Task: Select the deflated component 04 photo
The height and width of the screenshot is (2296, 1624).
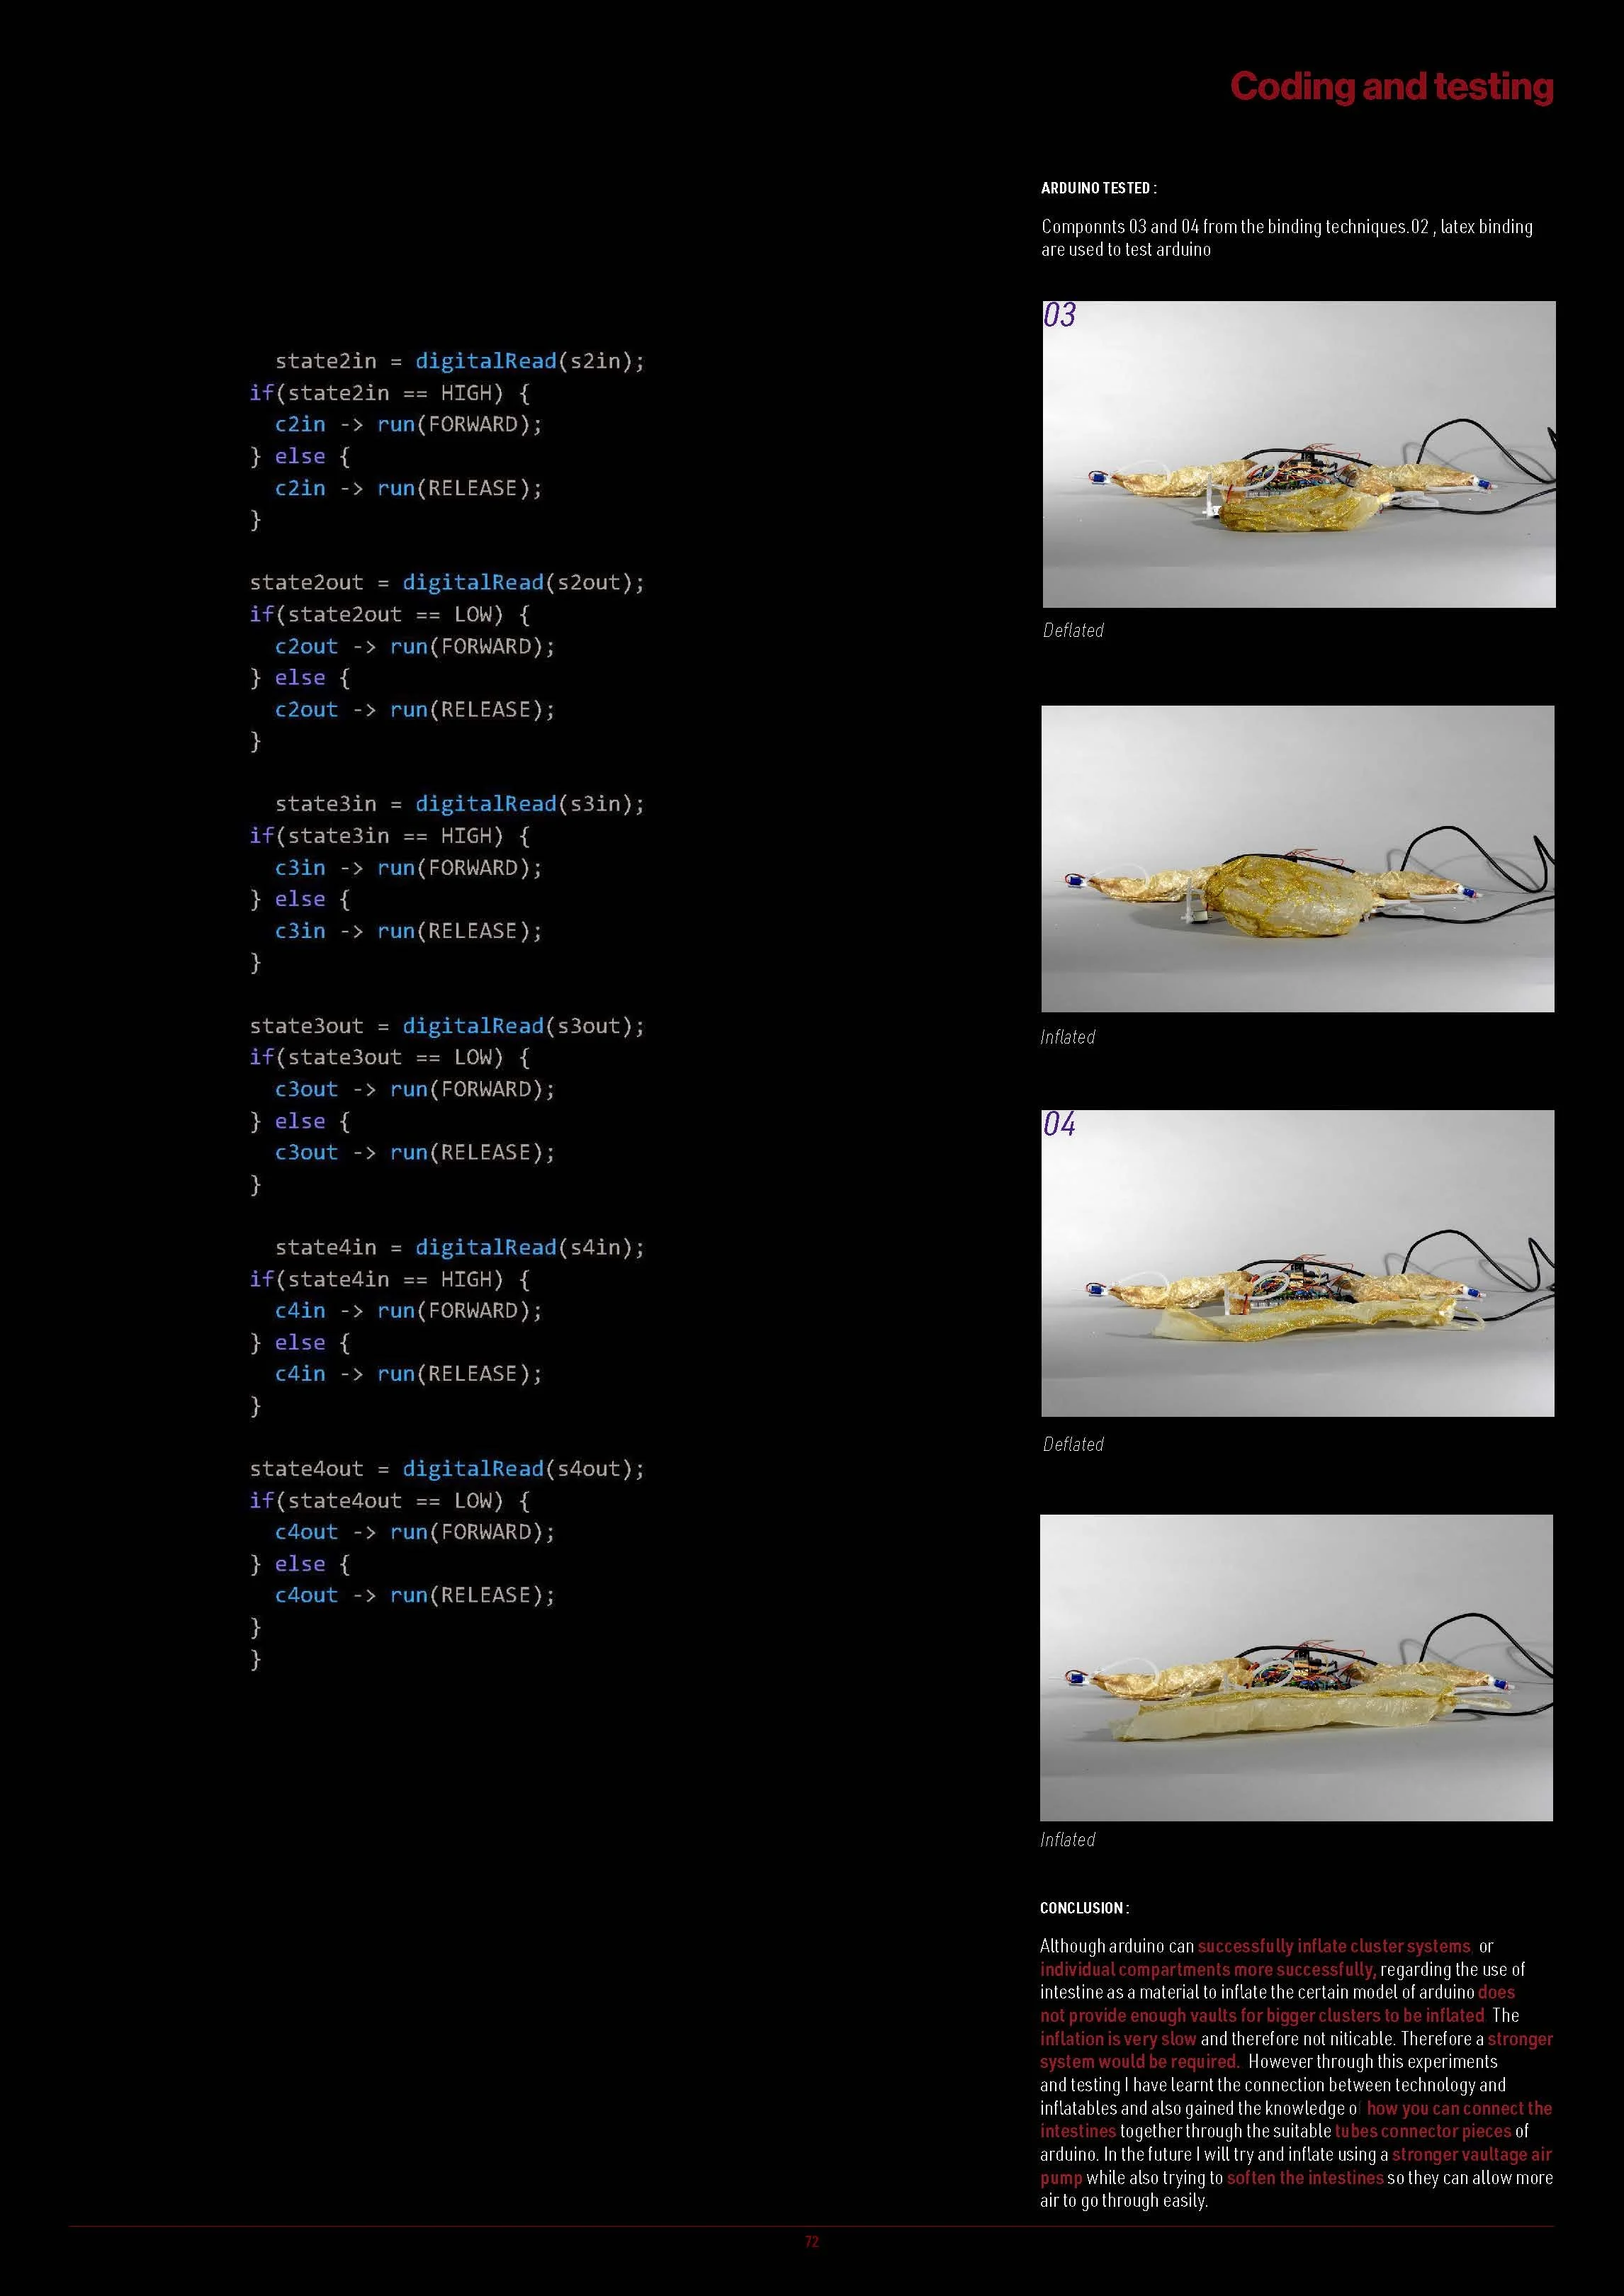Action: point(1298,1263)
